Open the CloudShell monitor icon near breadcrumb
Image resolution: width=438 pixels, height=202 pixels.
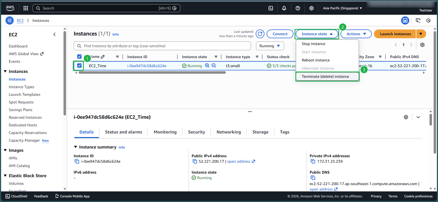click(x=418, y=20)
